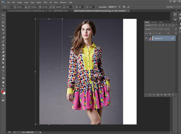Select the Horizontal Type tool
Screen dimensions: 181x134
tap(3, 71)
